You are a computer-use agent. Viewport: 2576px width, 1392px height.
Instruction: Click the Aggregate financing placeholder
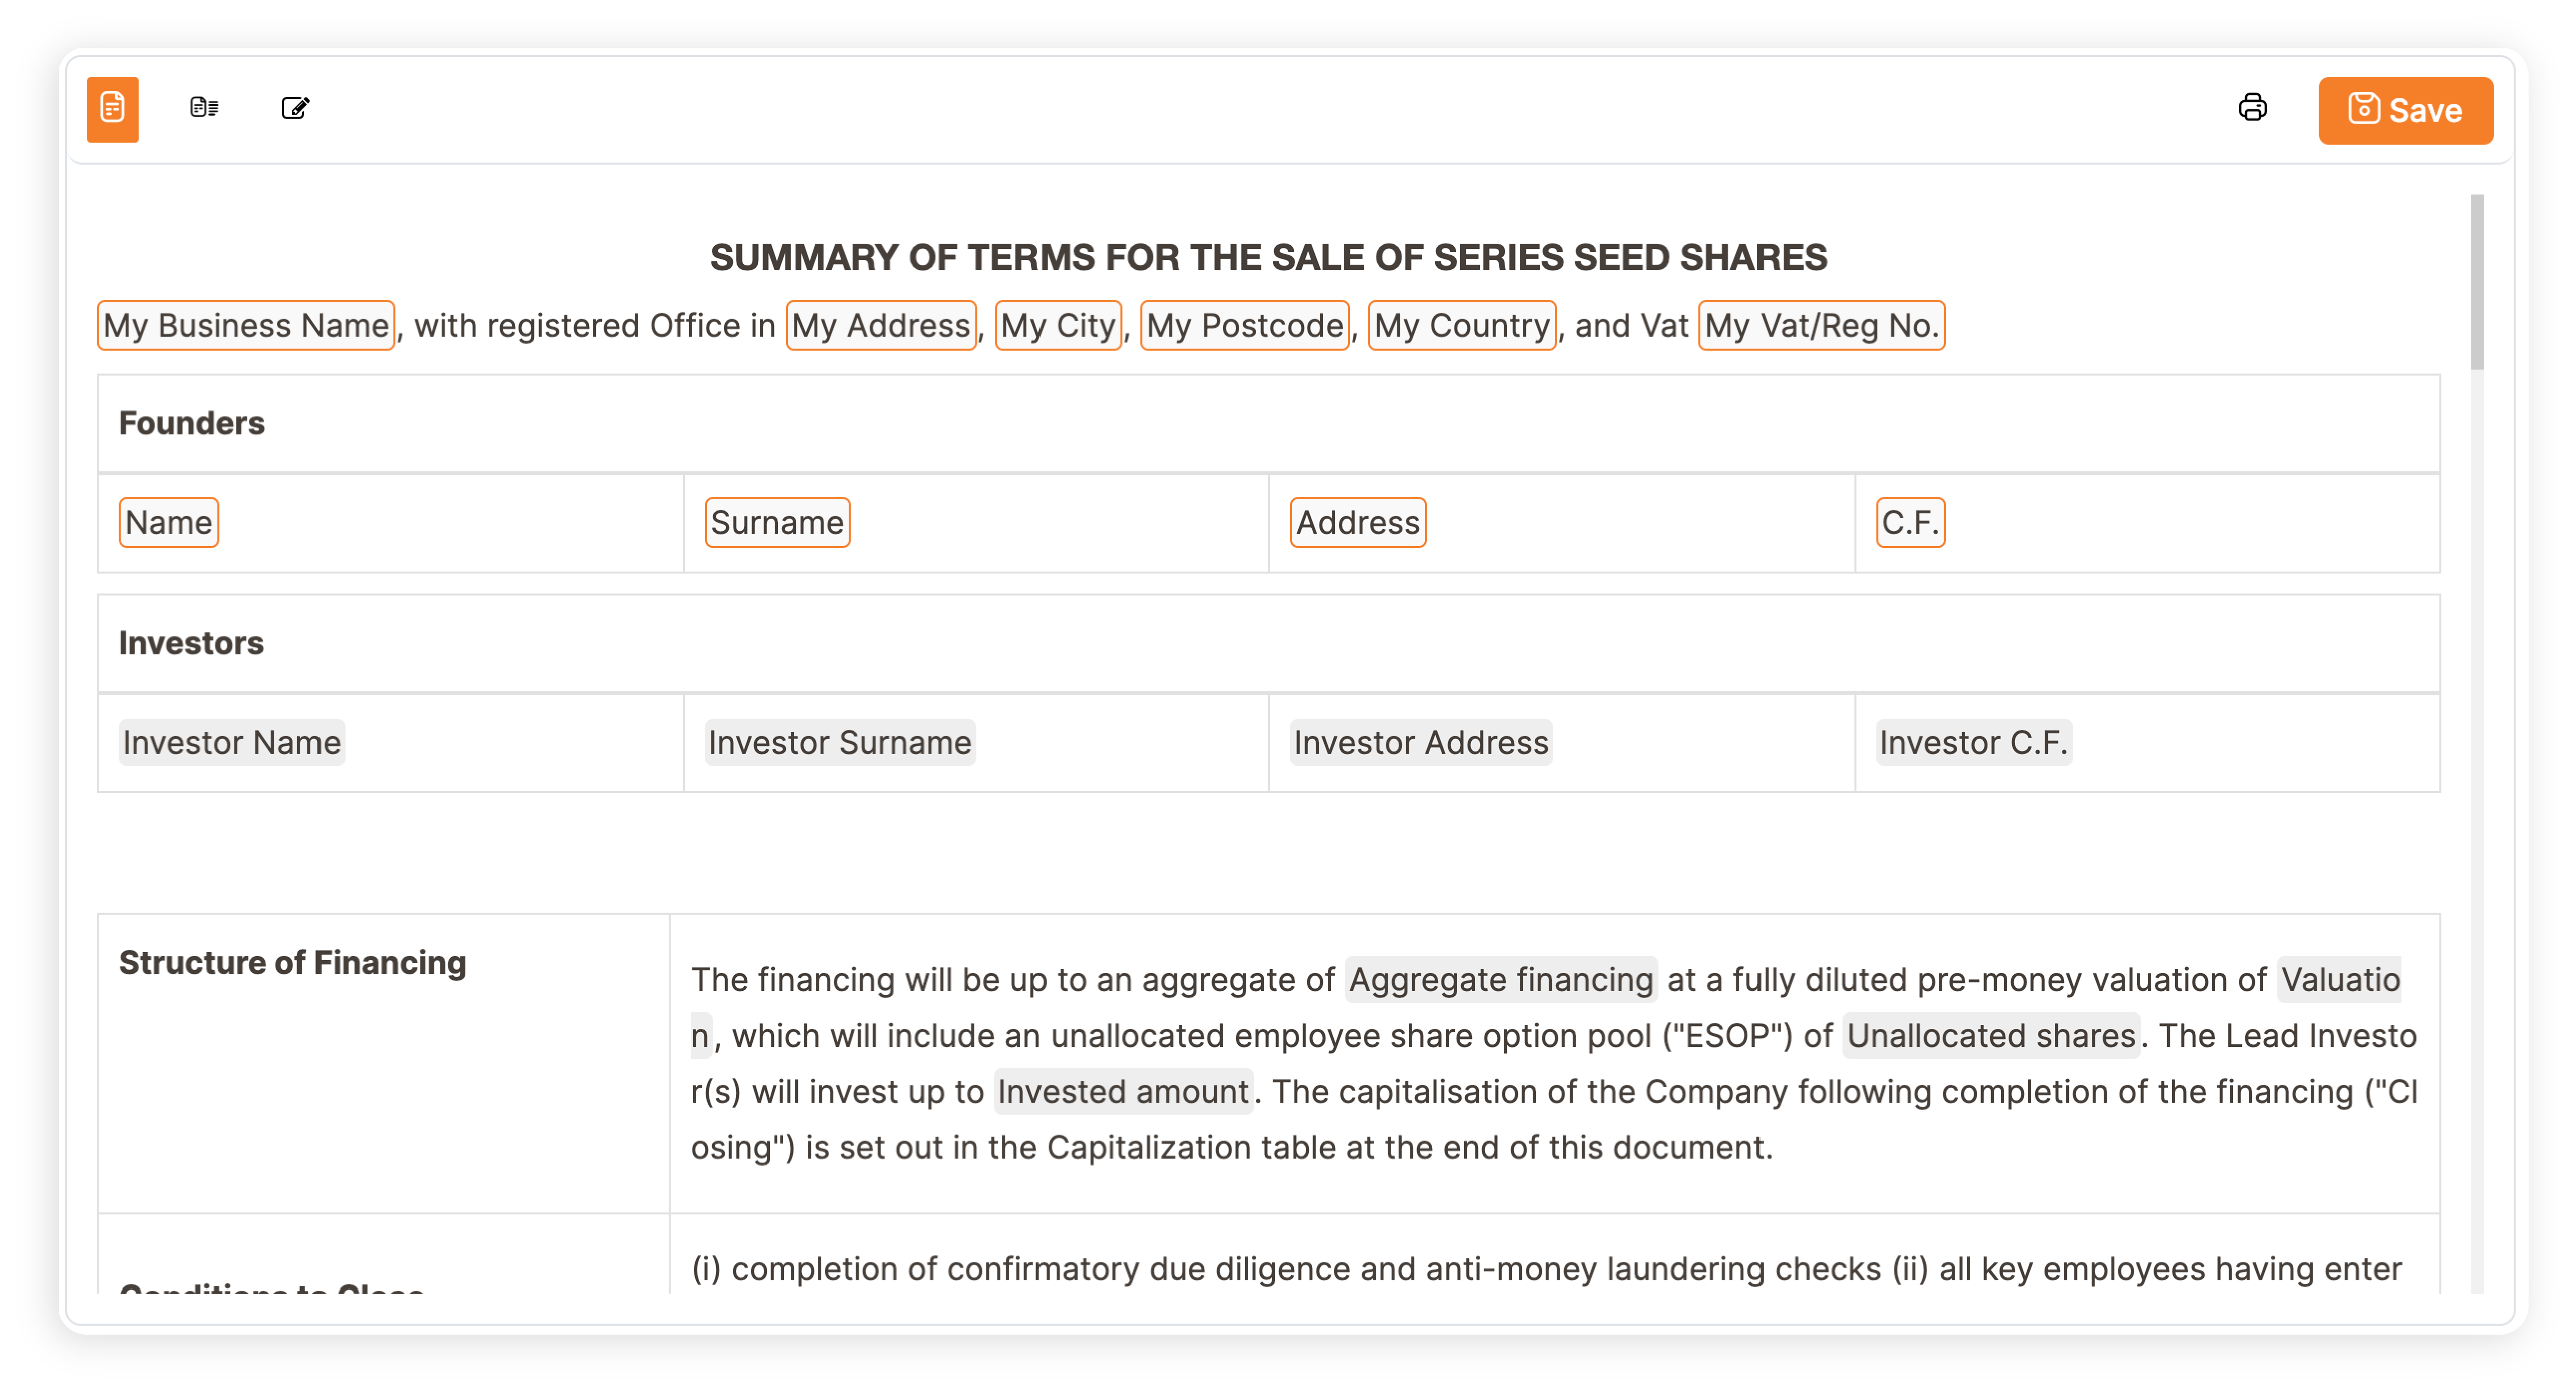point(1500,979)
